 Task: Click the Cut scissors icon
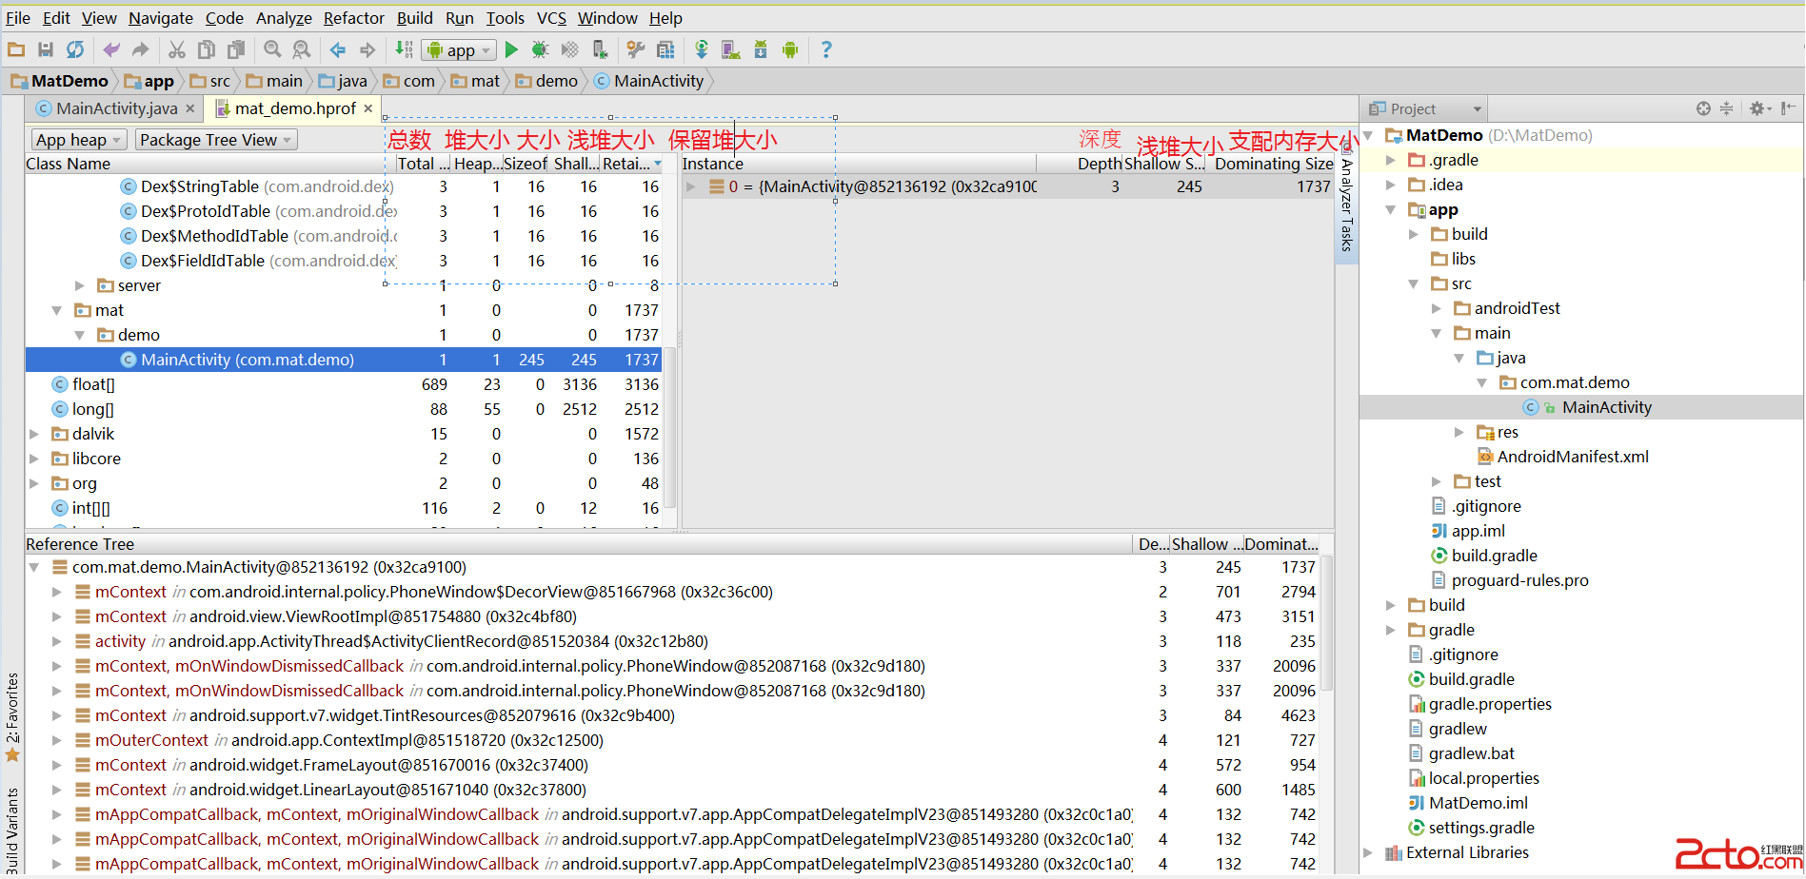click(177, 49)
